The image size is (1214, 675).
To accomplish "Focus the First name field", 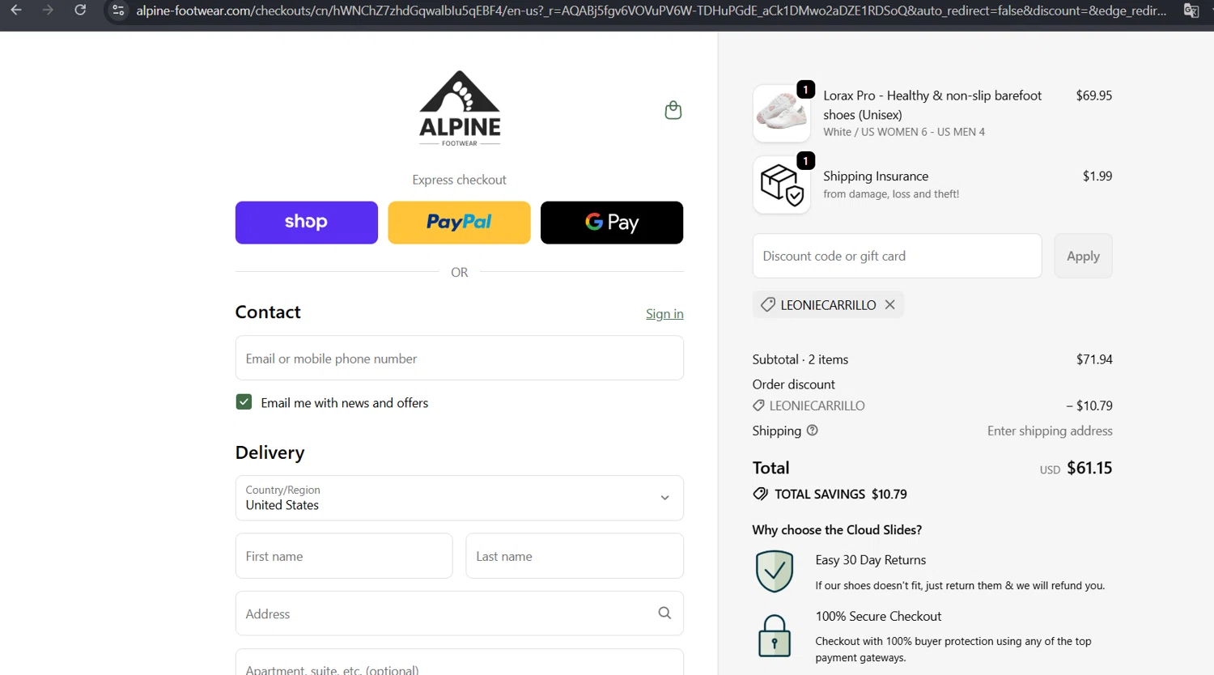I will pos(344,556).
